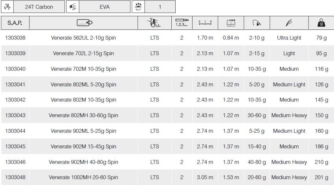
Task: Click the product name tag icon header
Action: pyautogui.click(x=83, y=23)
